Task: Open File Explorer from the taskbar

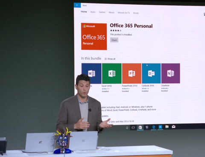Action: pos(167,127)
